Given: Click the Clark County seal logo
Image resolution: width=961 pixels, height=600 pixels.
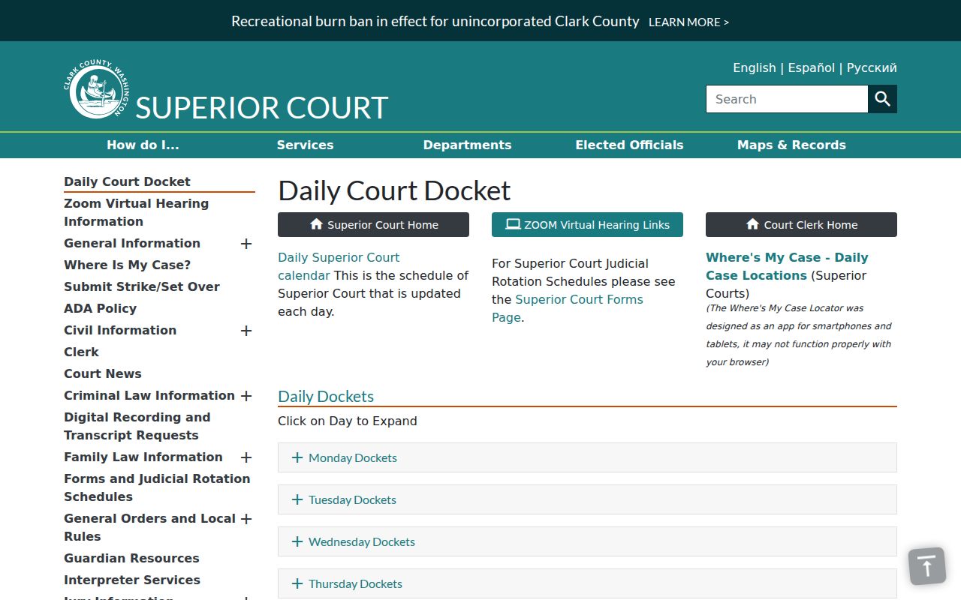Looking at the screenshot, I should click(x=97, y=88).
